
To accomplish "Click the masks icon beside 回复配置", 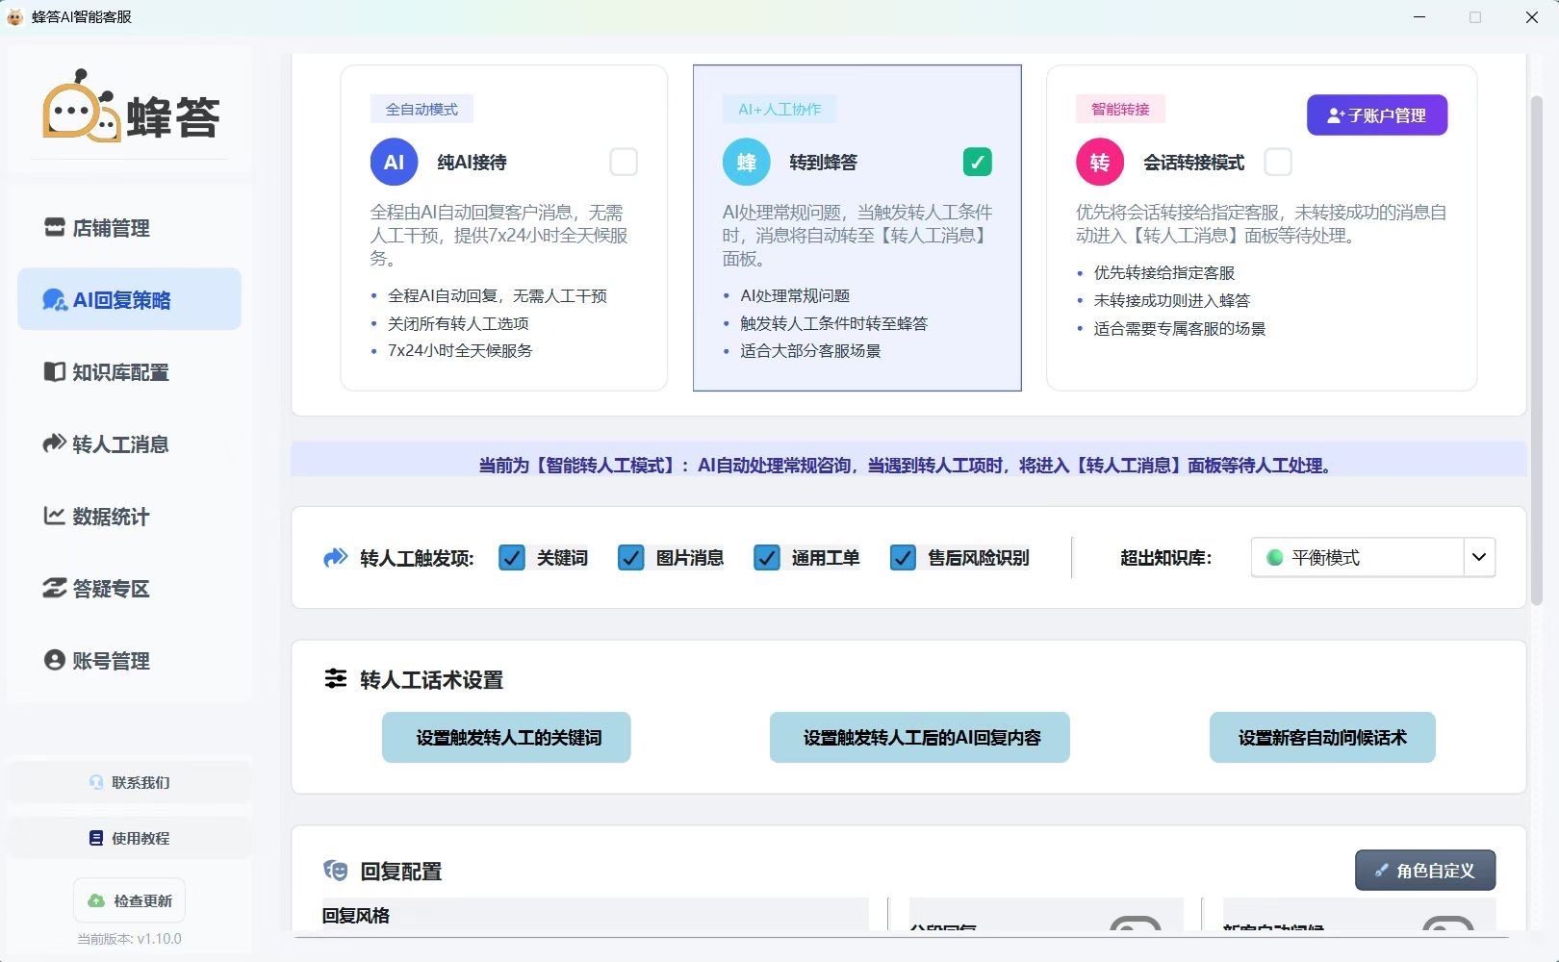I will [x=335, y=871].
